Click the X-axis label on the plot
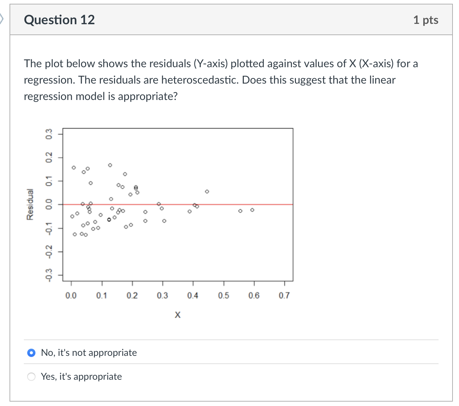 click(177, 315)
